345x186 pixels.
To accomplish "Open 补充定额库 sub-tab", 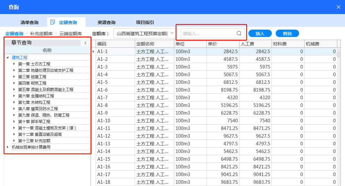I will point(41,34).
